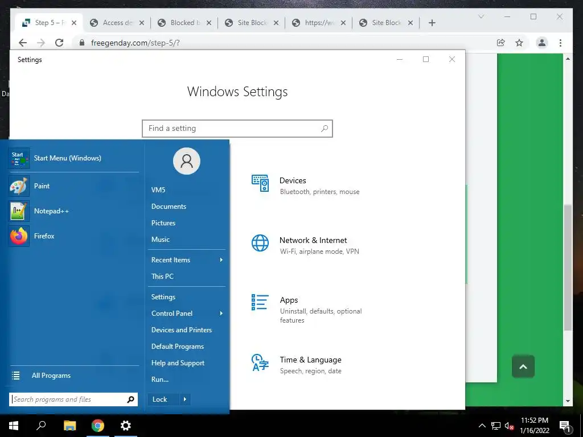Image resolution: width=583 pixels, height=437 pixels.
Task: Launch Notepad++ from the start menu
Action: pyautogui.click(x=73, y=211)
